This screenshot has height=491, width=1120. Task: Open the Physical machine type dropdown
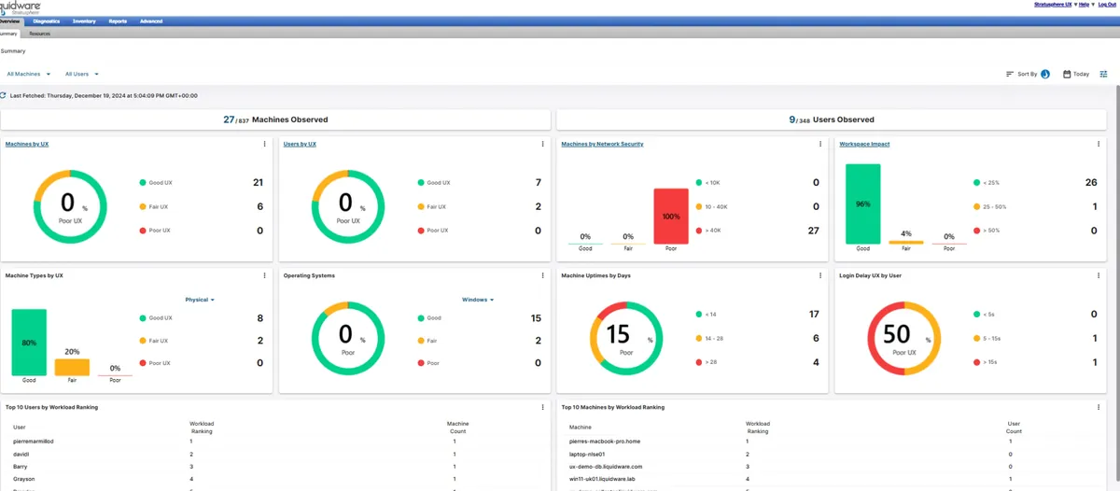pos(200,300)
